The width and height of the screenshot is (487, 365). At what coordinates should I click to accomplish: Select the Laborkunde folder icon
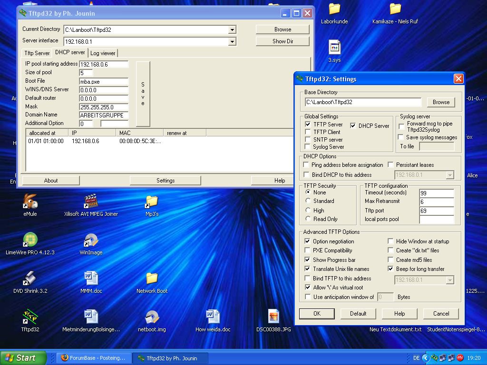tap(334, 10)
